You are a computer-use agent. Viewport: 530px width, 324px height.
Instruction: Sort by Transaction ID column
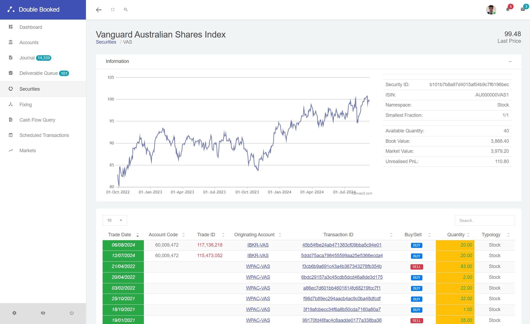coord(342,235)
